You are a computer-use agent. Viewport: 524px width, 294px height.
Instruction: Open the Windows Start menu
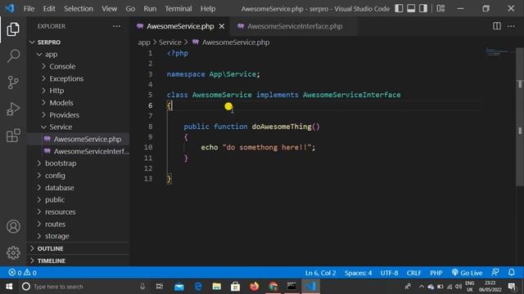click(9, 287)
